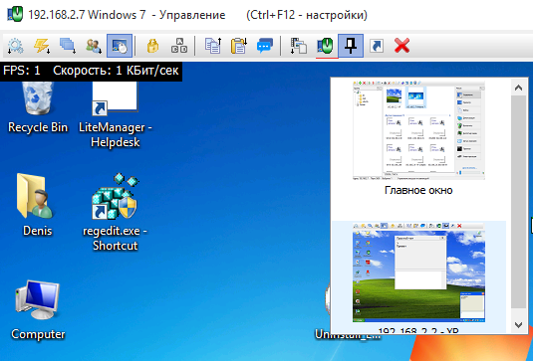The image size is (533, 361).
Task: Toggle the pin toolbar button
Action: pyautogui.click(x=351, y=46)
